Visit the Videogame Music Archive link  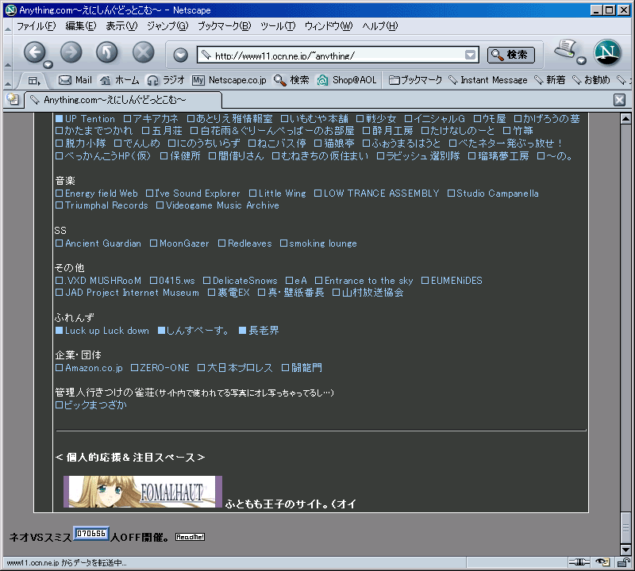[217, 205]
